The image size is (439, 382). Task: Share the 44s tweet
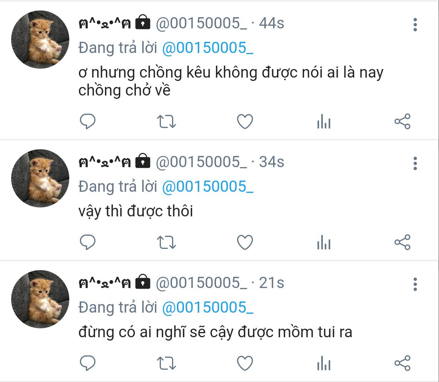402,122
